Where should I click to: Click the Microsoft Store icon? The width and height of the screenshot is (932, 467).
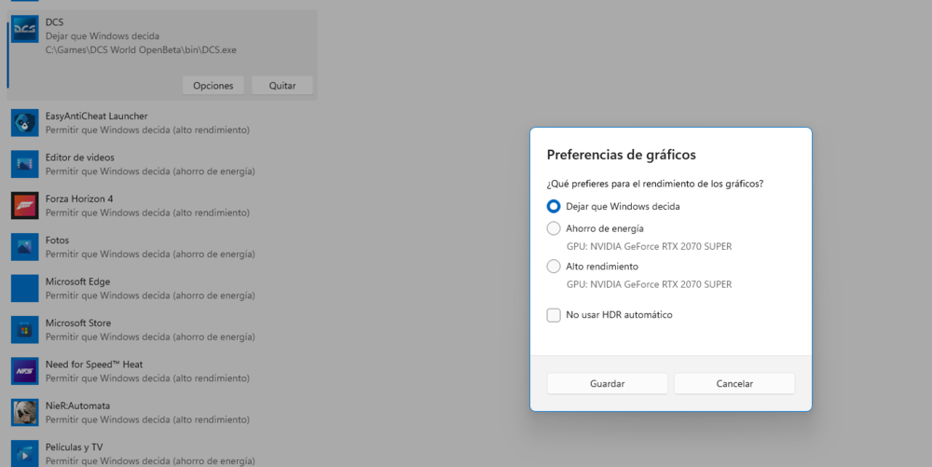24,329
